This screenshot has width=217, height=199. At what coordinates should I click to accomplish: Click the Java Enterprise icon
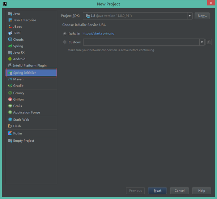coord(10,20)
